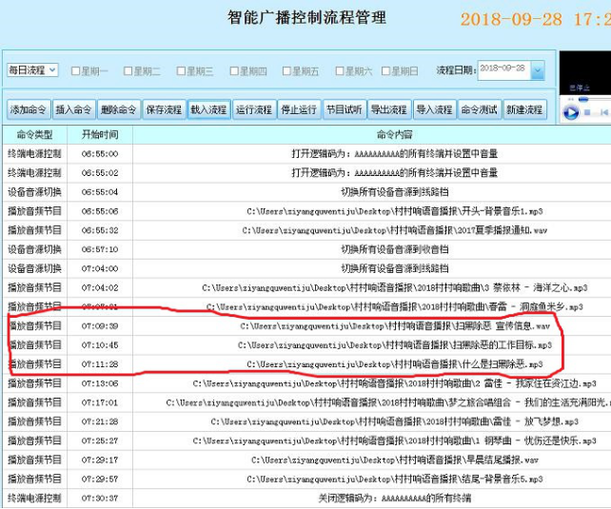Click 添加命令 toolbar button
Screen dimensions: 611x509
click(29, 109)
